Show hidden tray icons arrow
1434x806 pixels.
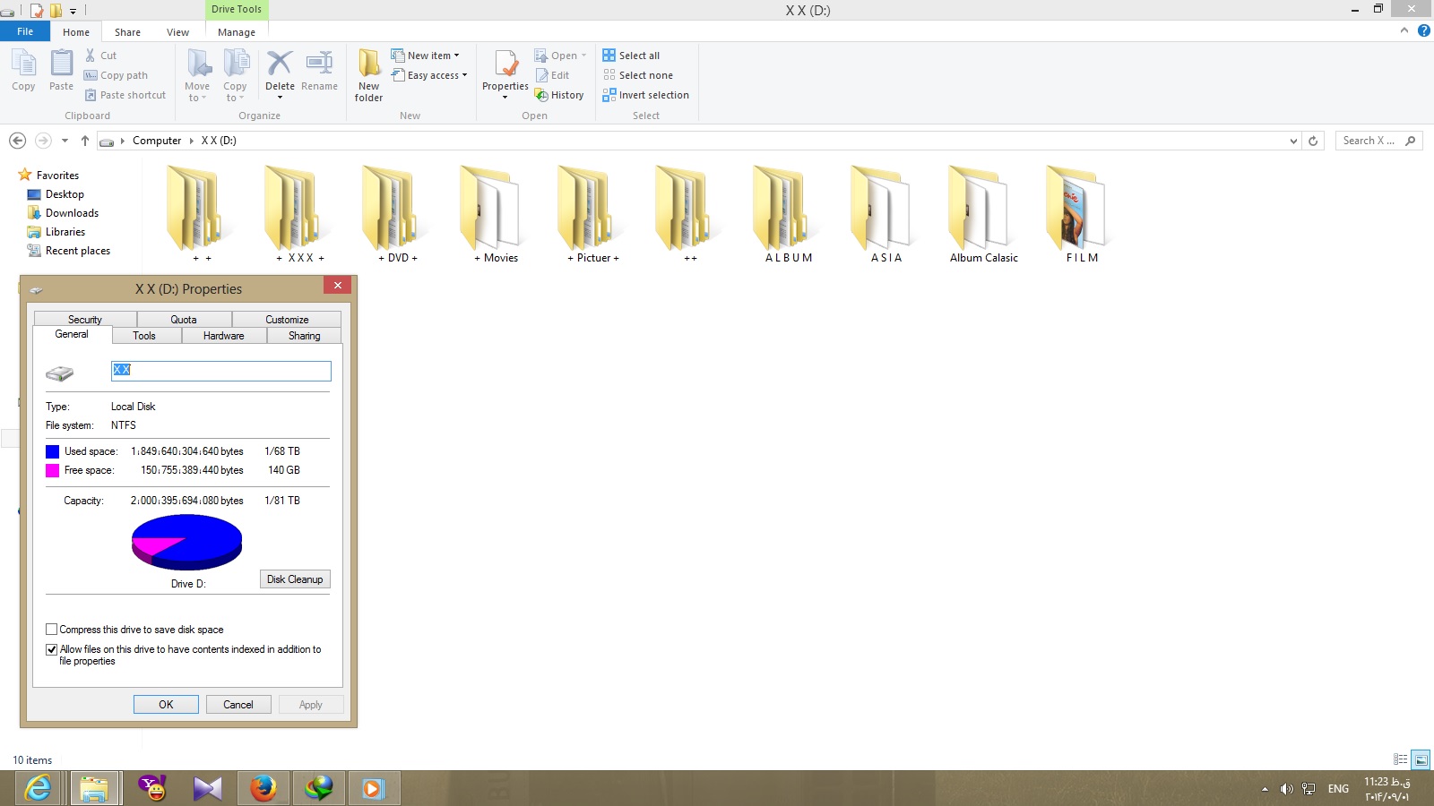click(x=1265, y=789)
